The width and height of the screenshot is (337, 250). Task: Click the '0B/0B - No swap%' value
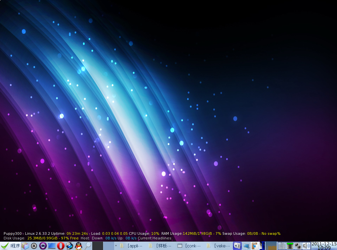click(x=264, y=233)
